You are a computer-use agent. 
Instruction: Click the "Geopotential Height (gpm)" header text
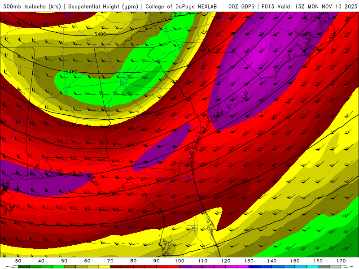(103, 6)
